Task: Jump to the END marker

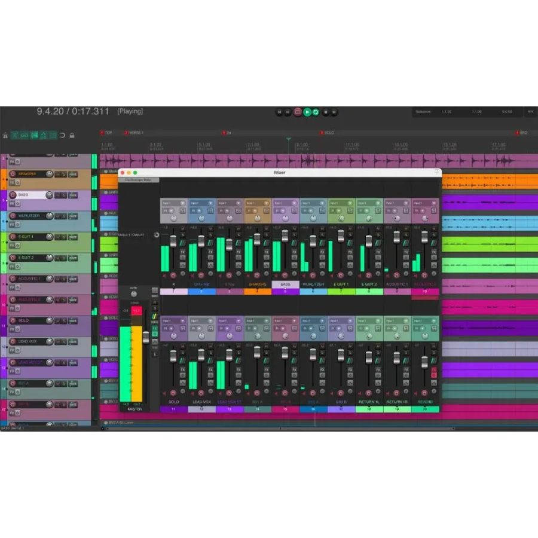Action: tap(521, 133)
